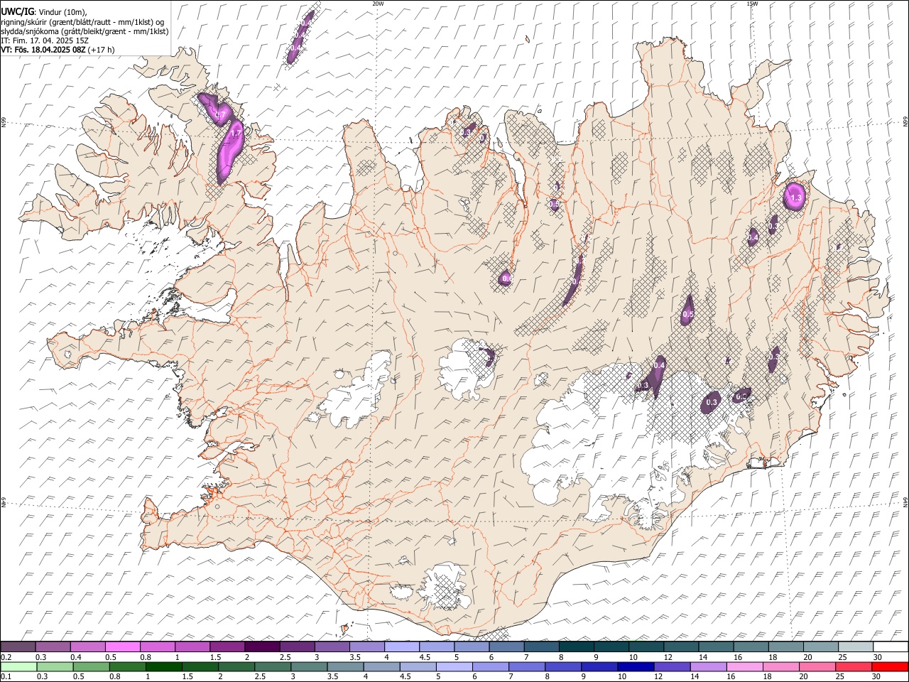Pick the bright red 30 swatch, bottom legend row

coord(890,667)
